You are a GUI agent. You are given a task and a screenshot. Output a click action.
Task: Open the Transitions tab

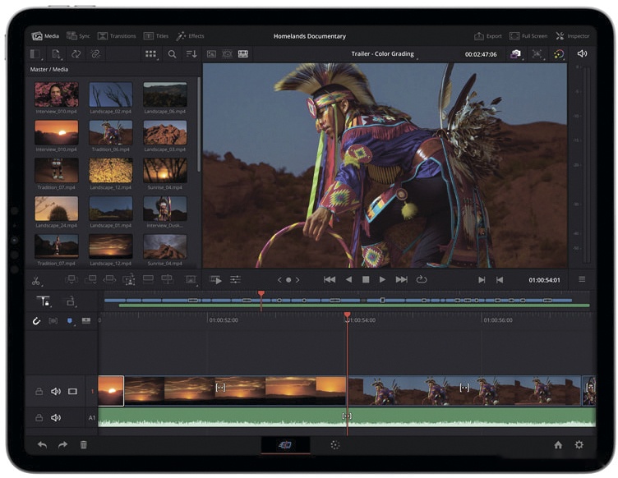point(116,36)
